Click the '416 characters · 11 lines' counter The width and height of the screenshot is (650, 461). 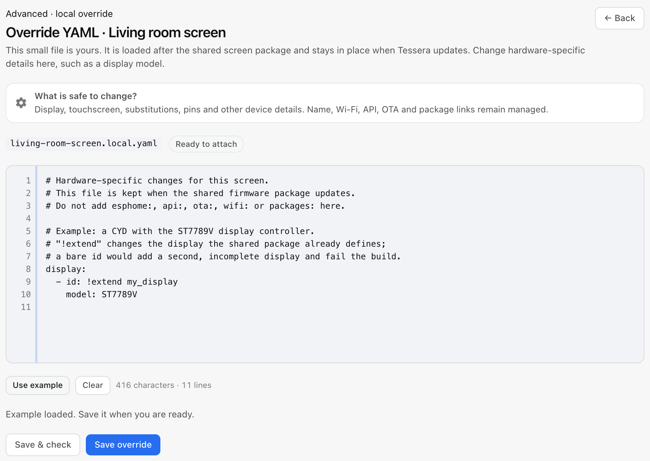click(164, 385)
